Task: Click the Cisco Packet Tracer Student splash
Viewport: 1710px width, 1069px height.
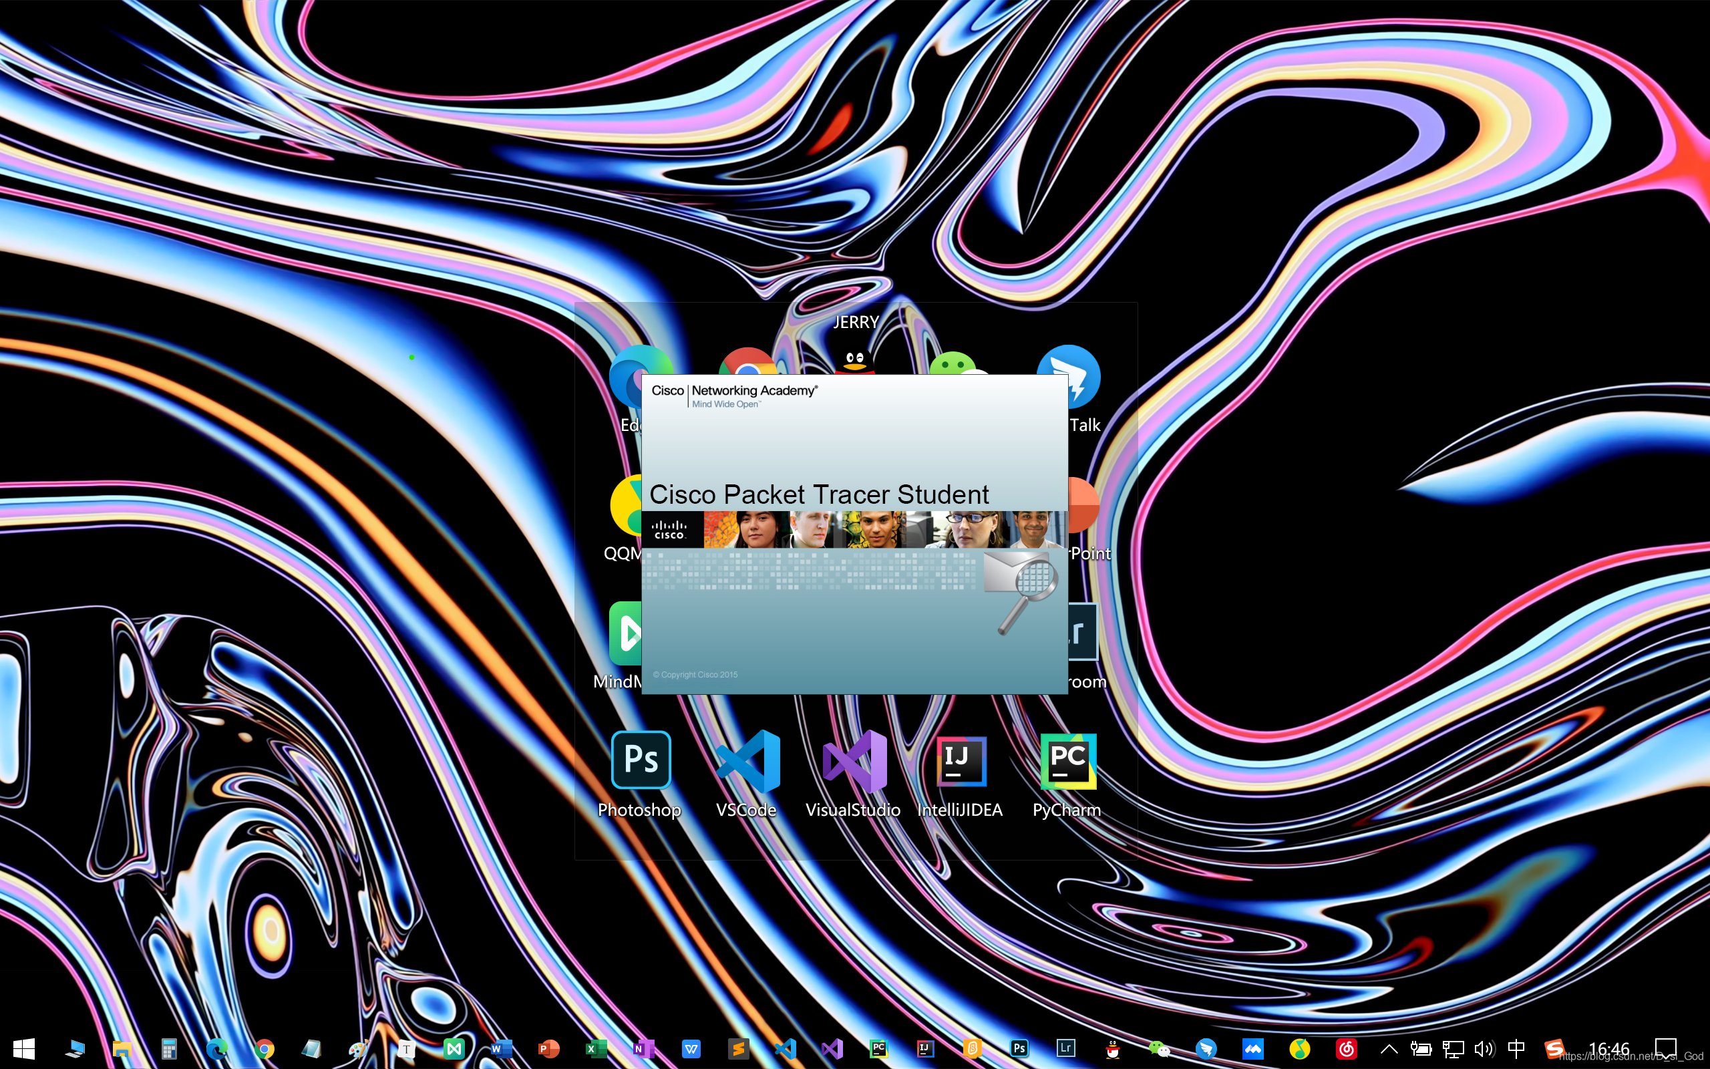Action: click(854, 534)
